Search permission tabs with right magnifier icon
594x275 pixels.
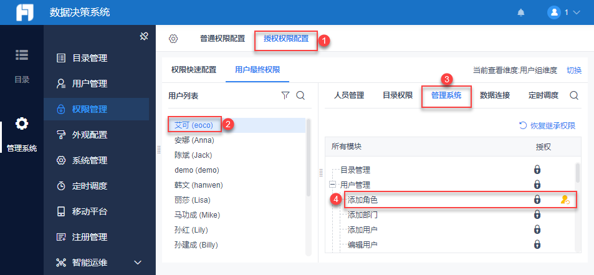[x=574, y=95]
